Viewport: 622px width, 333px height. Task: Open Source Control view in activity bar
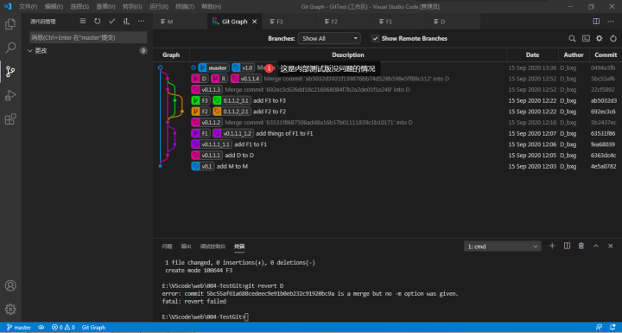coord(10,72)
